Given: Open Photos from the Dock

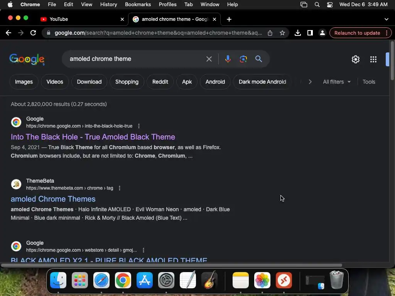Looking at the screenshot, I should click(262, 280).
